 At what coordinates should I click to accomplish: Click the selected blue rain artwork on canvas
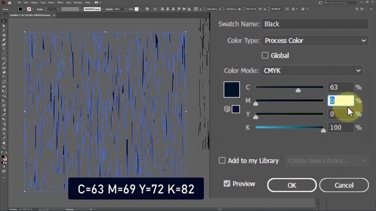pos(105,111)
